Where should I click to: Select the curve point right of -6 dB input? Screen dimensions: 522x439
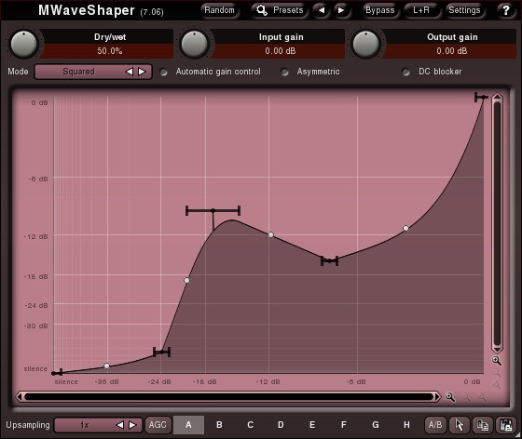[405, 228]
